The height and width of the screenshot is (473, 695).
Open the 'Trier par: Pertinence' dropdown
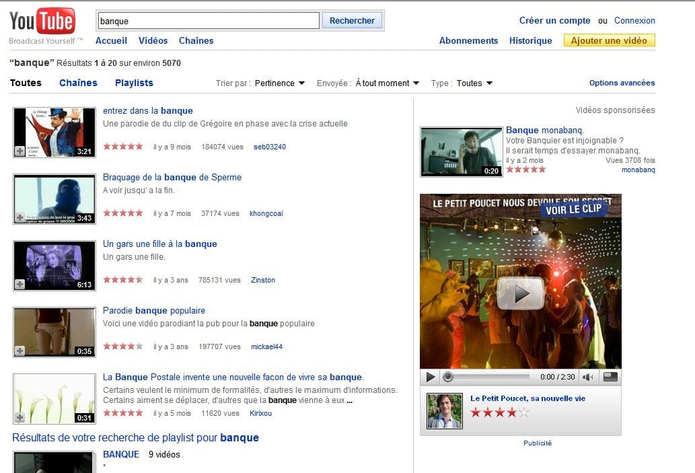279,83
